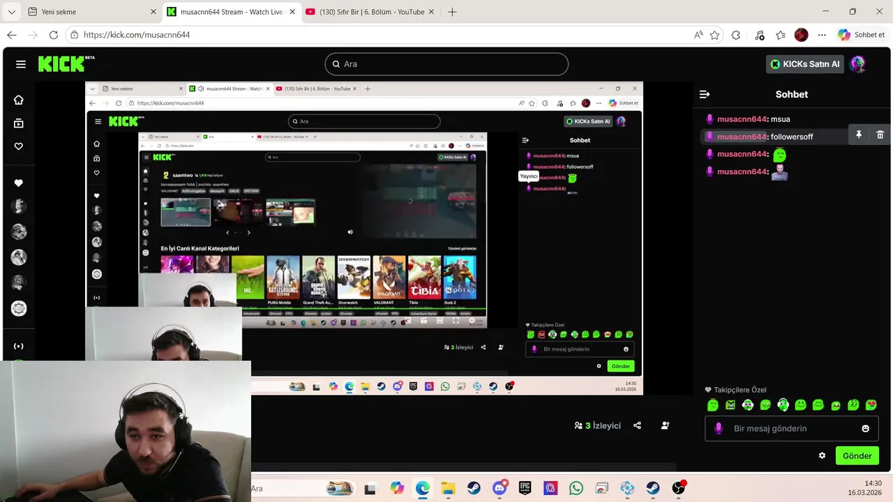This screenshot has width=893, height=502.
Task: Click the filled heart sidebar icon
Action: (x=19, y=183)
